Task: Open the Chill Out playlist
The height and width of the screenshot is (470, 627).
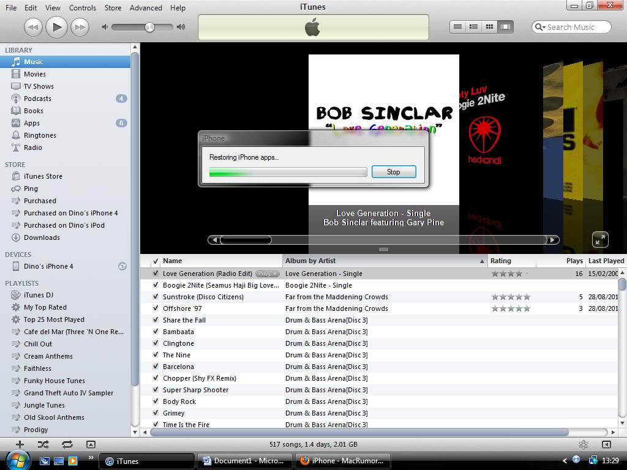Action: (65, 344)
